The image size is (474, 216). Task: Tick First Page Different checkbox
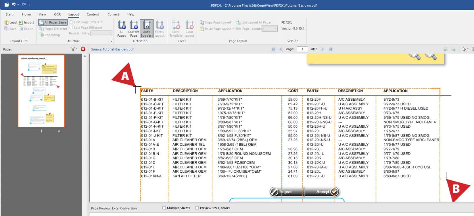(x=71, y=22)
